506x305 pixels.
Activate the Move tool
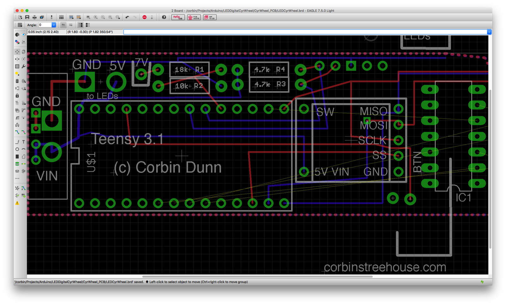pyautogui.click(x=17, y=51)
